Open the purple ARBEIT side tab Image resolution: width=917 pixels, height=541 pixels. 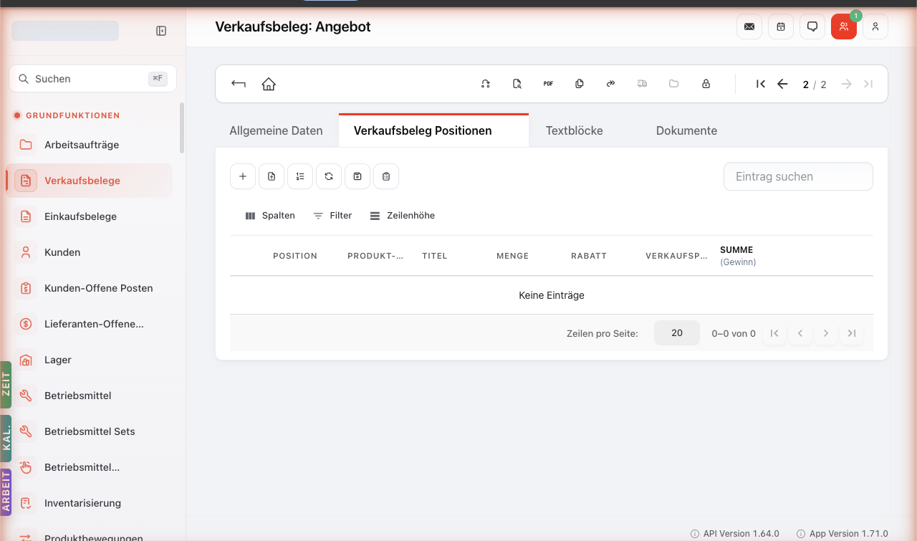6,492
